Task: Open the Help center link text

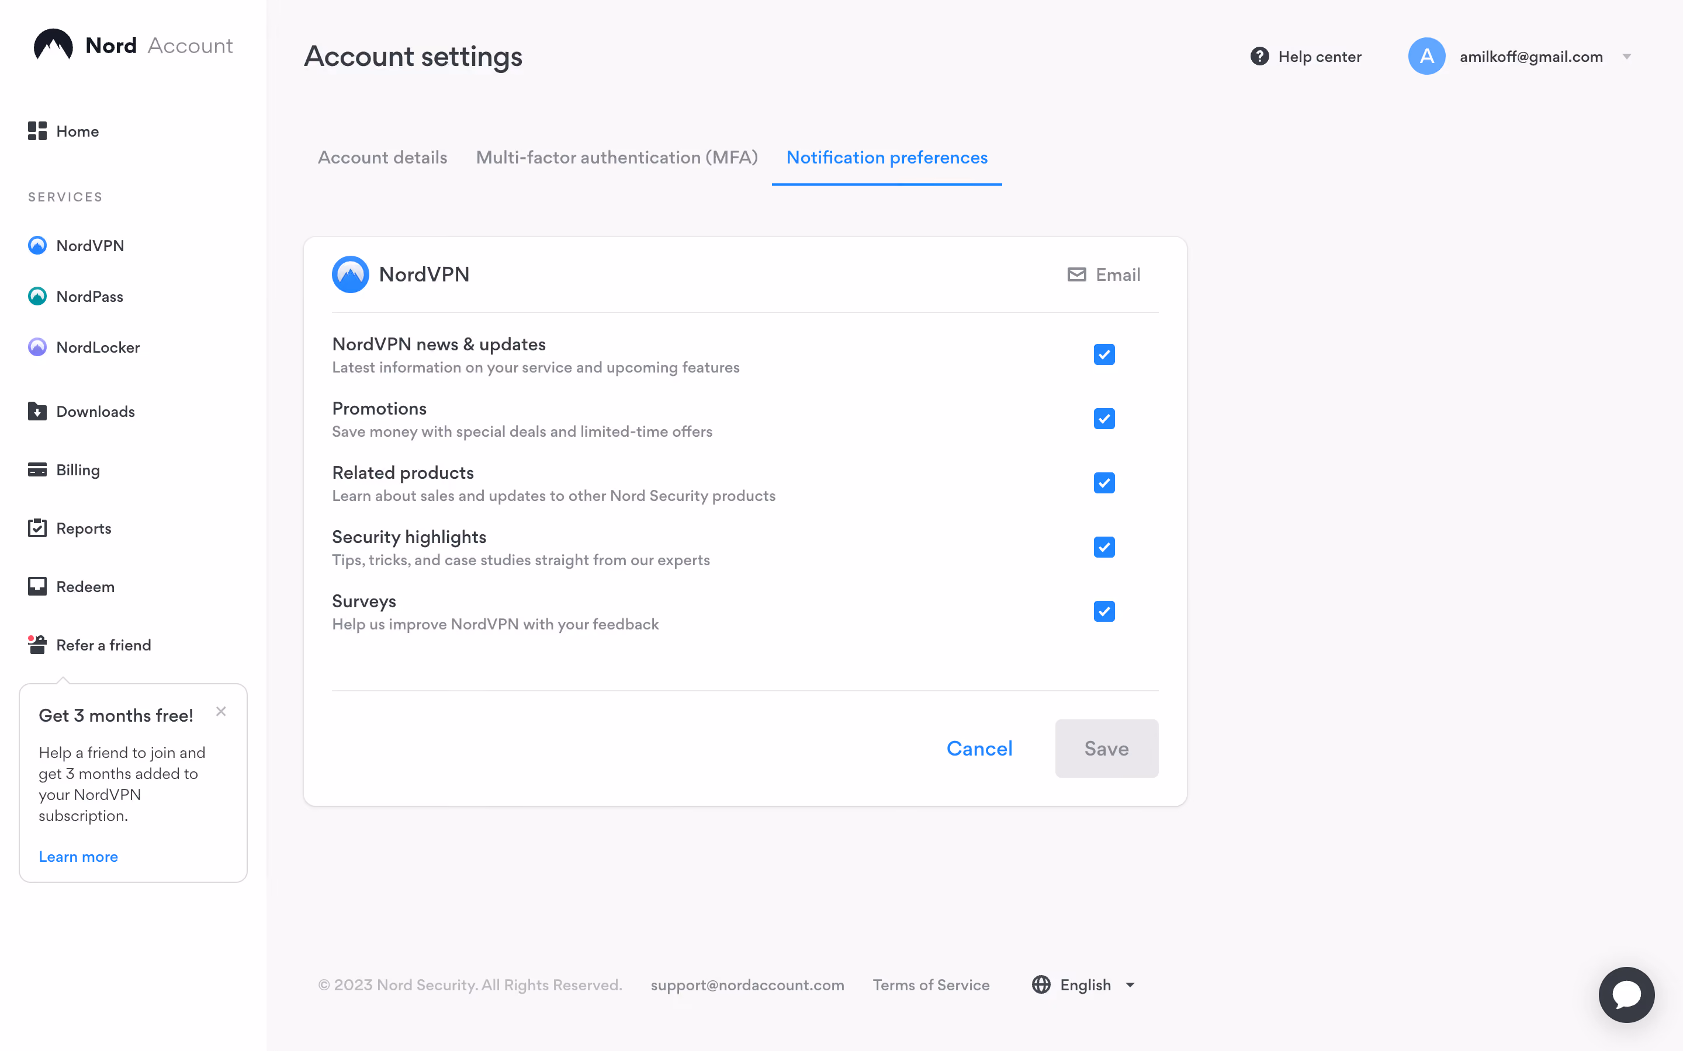Action: [1320, 57]
